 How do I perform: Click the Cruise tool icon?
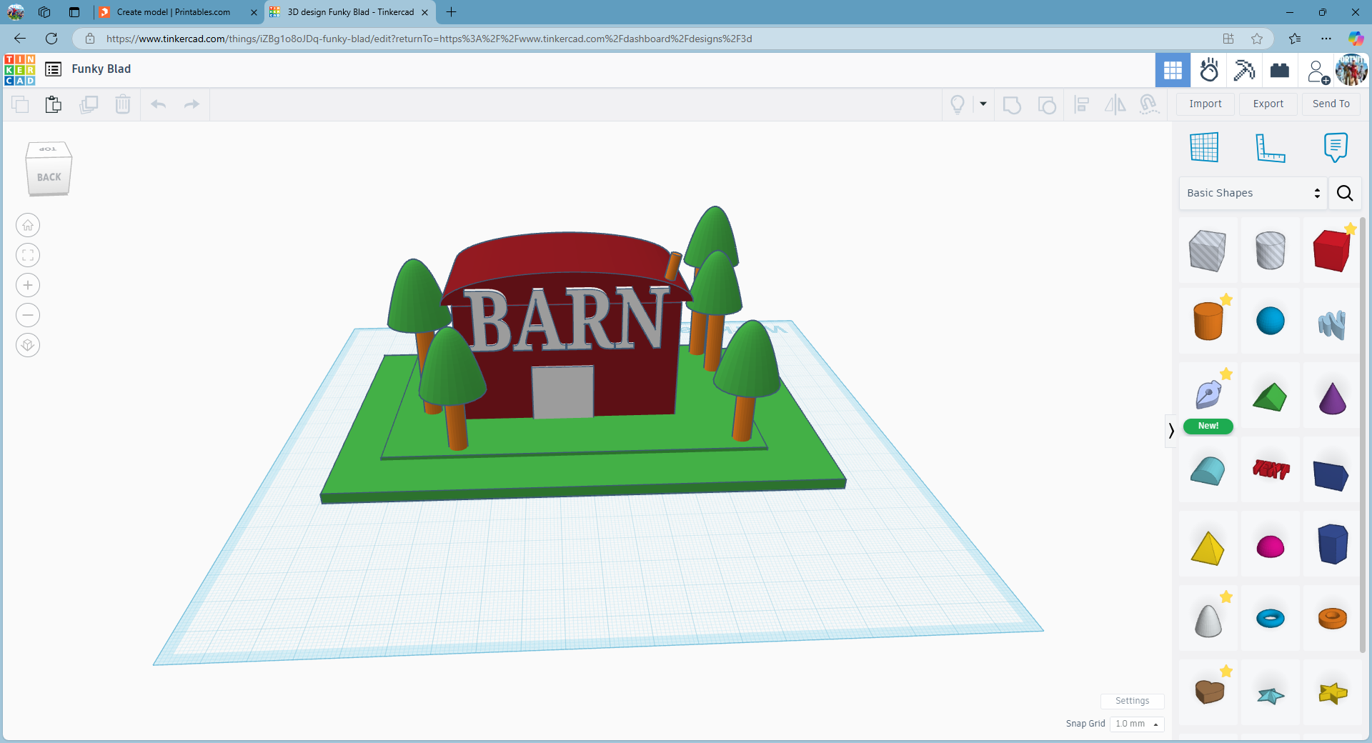tap(1148, 105)
